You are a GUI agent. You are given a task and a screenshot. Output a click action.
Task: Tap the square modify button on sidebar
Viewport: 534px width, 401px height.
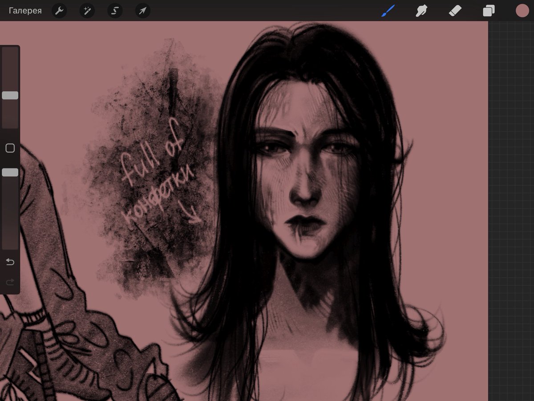pos(10,148)
